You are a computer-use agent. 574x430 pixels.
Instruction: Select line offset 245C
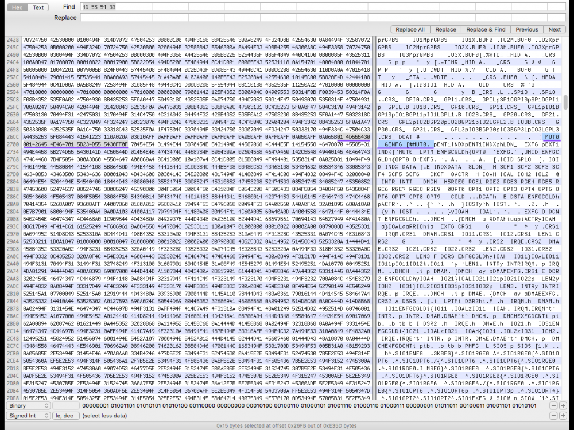click(13, 47)
